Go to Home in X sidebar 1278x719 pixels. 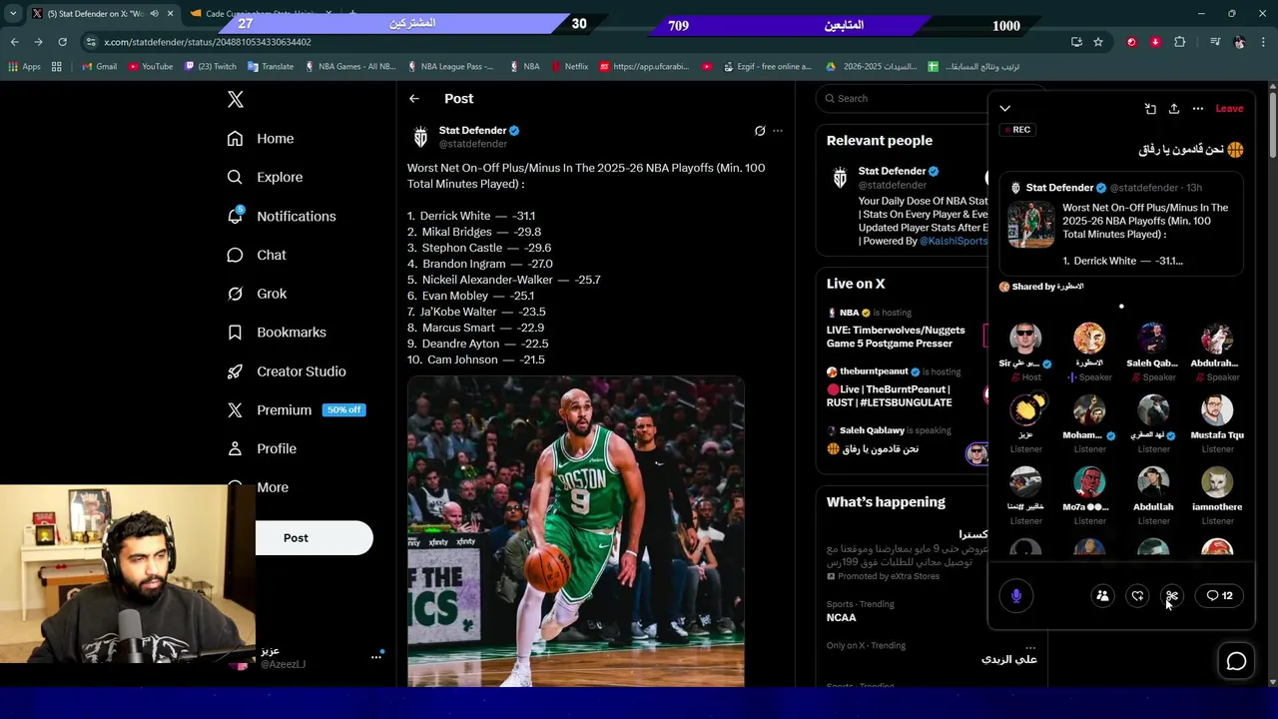pos(261,139)
